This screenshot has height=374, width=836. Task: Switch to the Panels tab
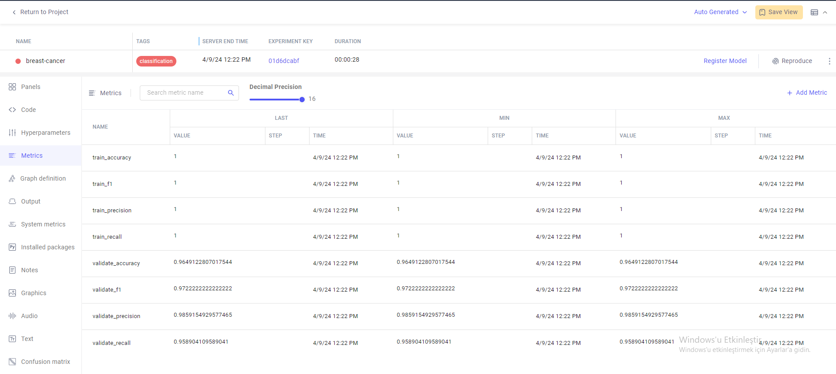(41, 87)
